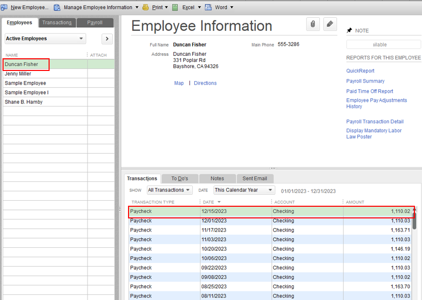
Task: Click the Word icon in the toolbar
Action: (x=209, y=7)
